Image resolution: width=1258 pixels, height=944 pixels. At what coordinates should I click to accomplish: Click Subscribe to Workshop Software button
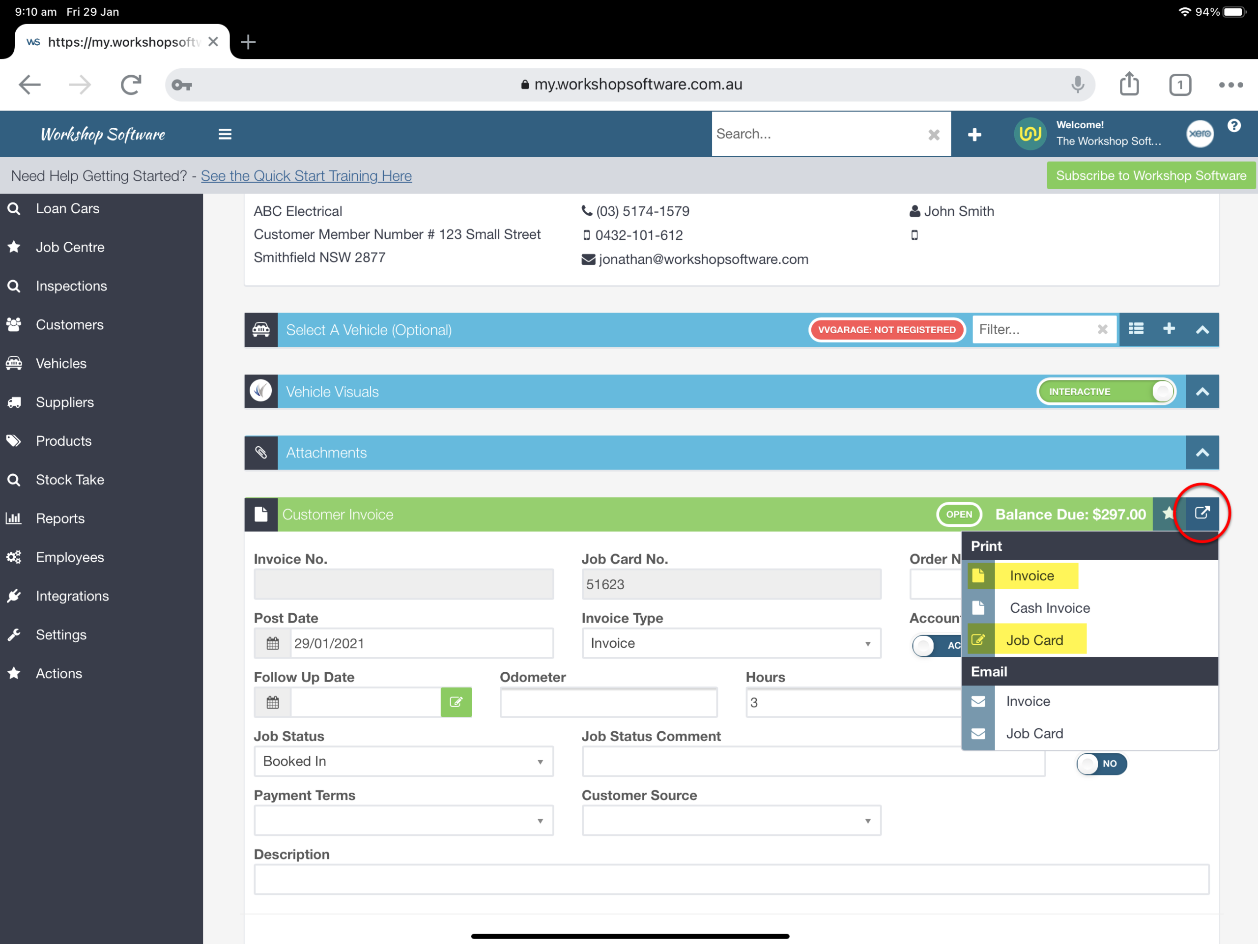(x=1151, y=175)
